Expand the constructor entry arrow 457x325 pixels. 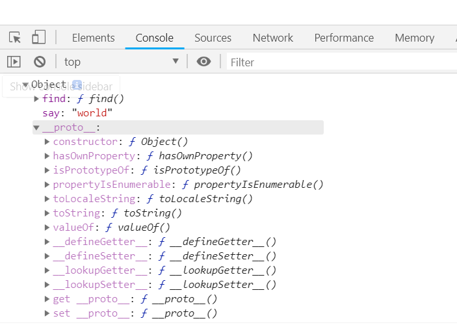47,142
